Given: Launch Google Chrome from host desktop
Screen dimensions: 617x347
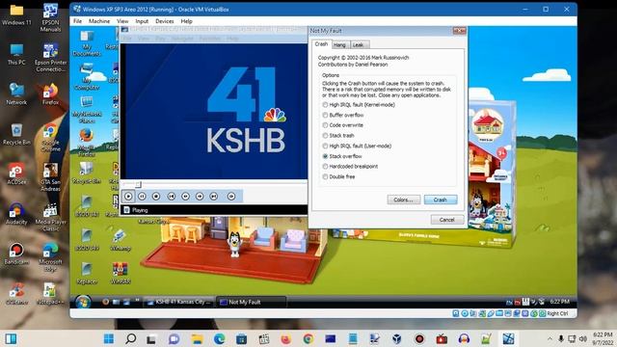Looking at the screenshot, I should (50, 138).
